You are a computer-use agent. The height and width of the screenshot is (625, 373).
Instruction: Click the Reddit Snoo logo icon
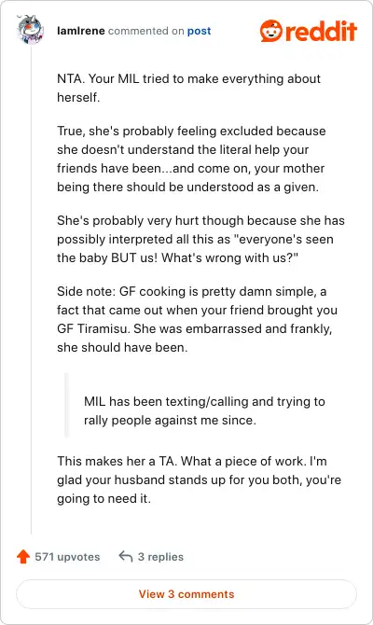pos(271,31)
